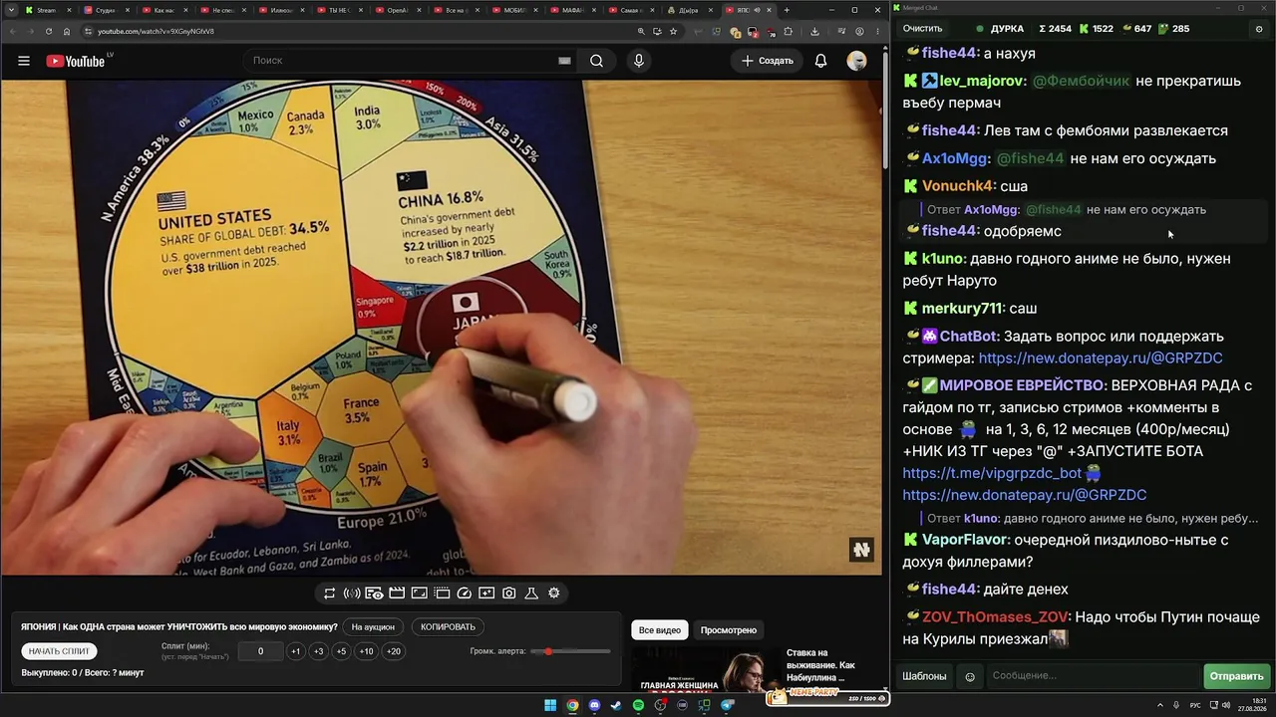Click the Отправить send button
Screen dimensions: 1276x717
[x=1236, y=677]
